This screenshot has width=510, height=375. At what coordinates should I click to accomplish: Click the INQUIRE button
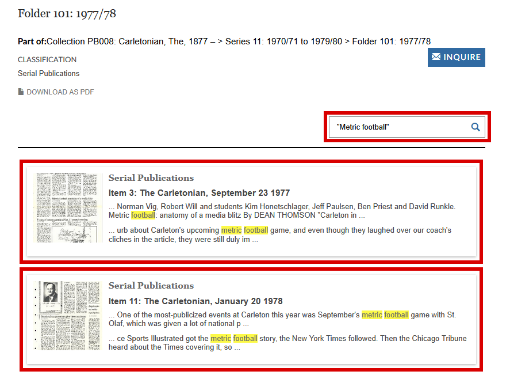click(457, 58)
